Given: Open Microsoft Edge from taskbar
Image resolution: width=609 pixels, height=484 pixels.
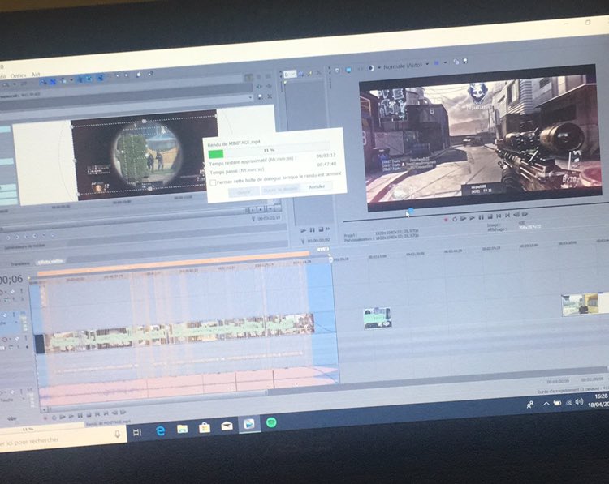Looking at the screenshot, I should 160,430.
